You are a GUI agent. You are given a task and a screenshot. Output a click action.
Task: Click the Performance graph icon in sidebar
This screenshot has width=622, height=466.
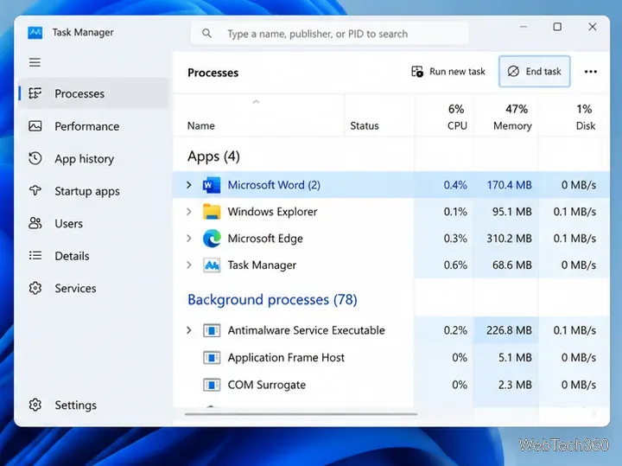[35, 126]
